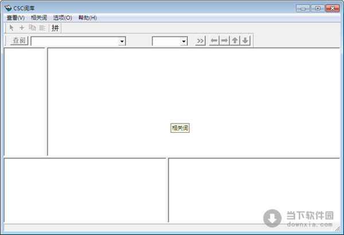
Task: Click inside the wide search input field
Action: coord(75,41)
